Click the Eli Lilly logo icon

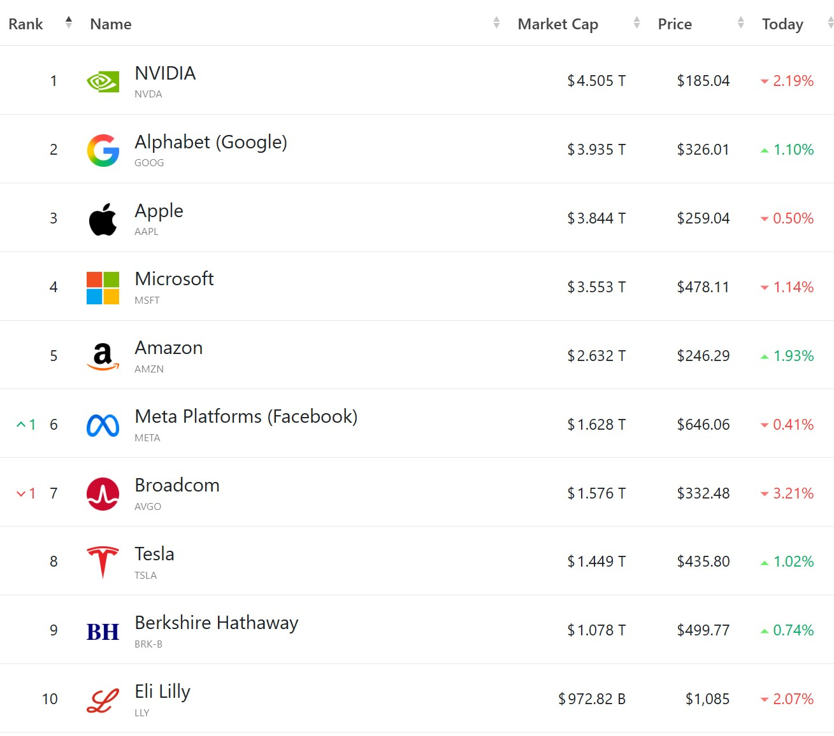tap(103, 700)
